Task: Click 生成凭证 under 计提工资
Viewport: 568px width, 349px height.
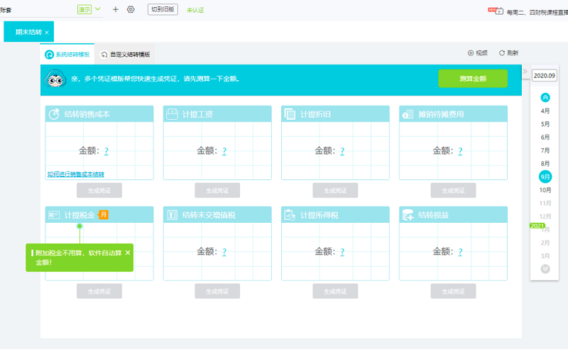Action: pyautogui.click(x=217, y=190)
